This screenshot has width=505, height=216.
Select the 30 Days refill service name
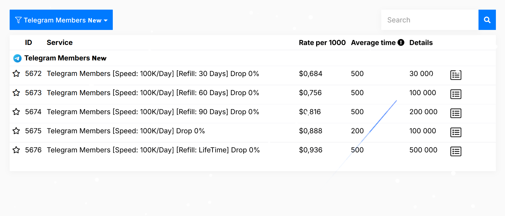pos(153,74)
